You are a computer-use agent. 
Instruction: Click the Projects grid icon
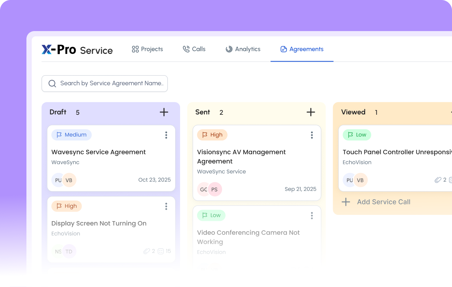point(135,49)
